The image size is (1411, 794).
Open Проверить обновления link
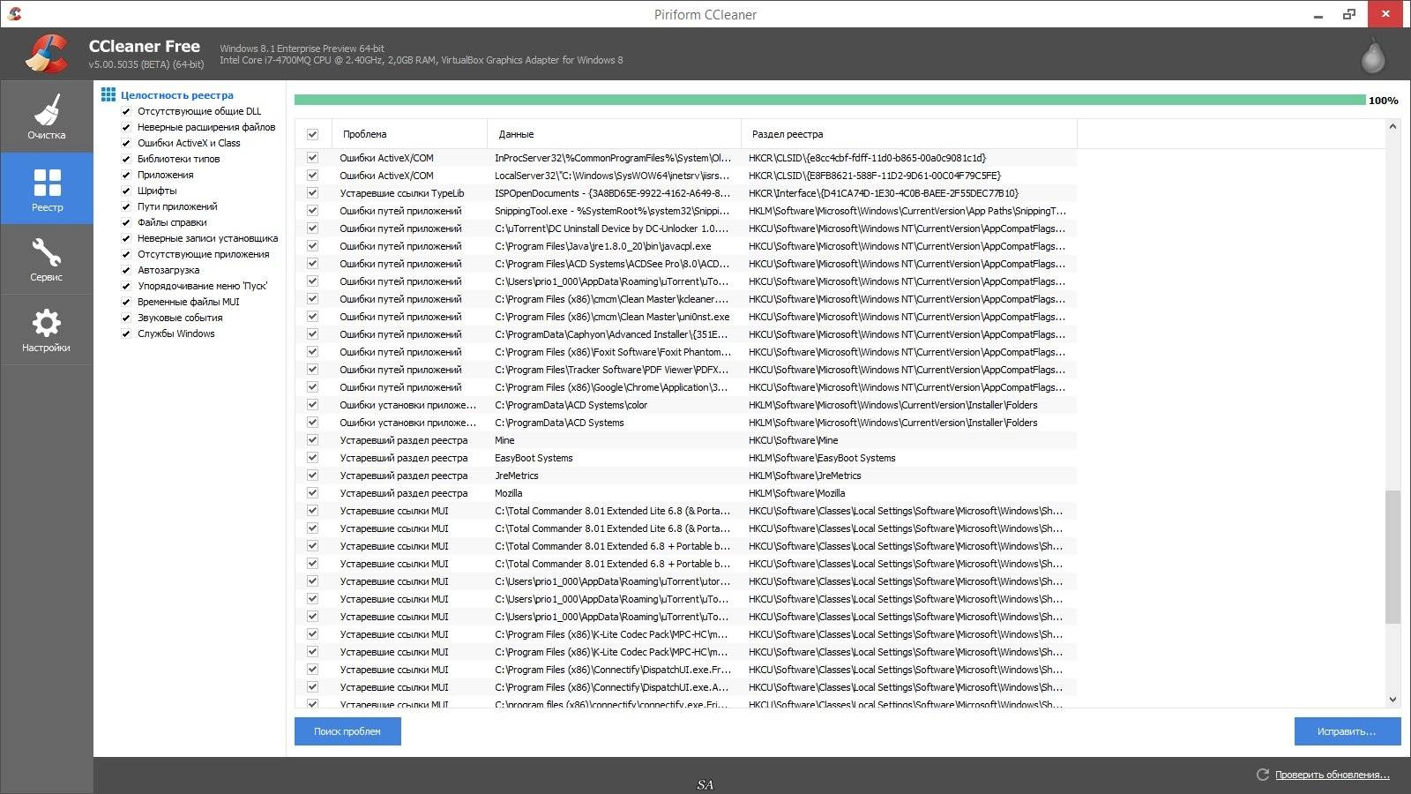pos(1332,775)
